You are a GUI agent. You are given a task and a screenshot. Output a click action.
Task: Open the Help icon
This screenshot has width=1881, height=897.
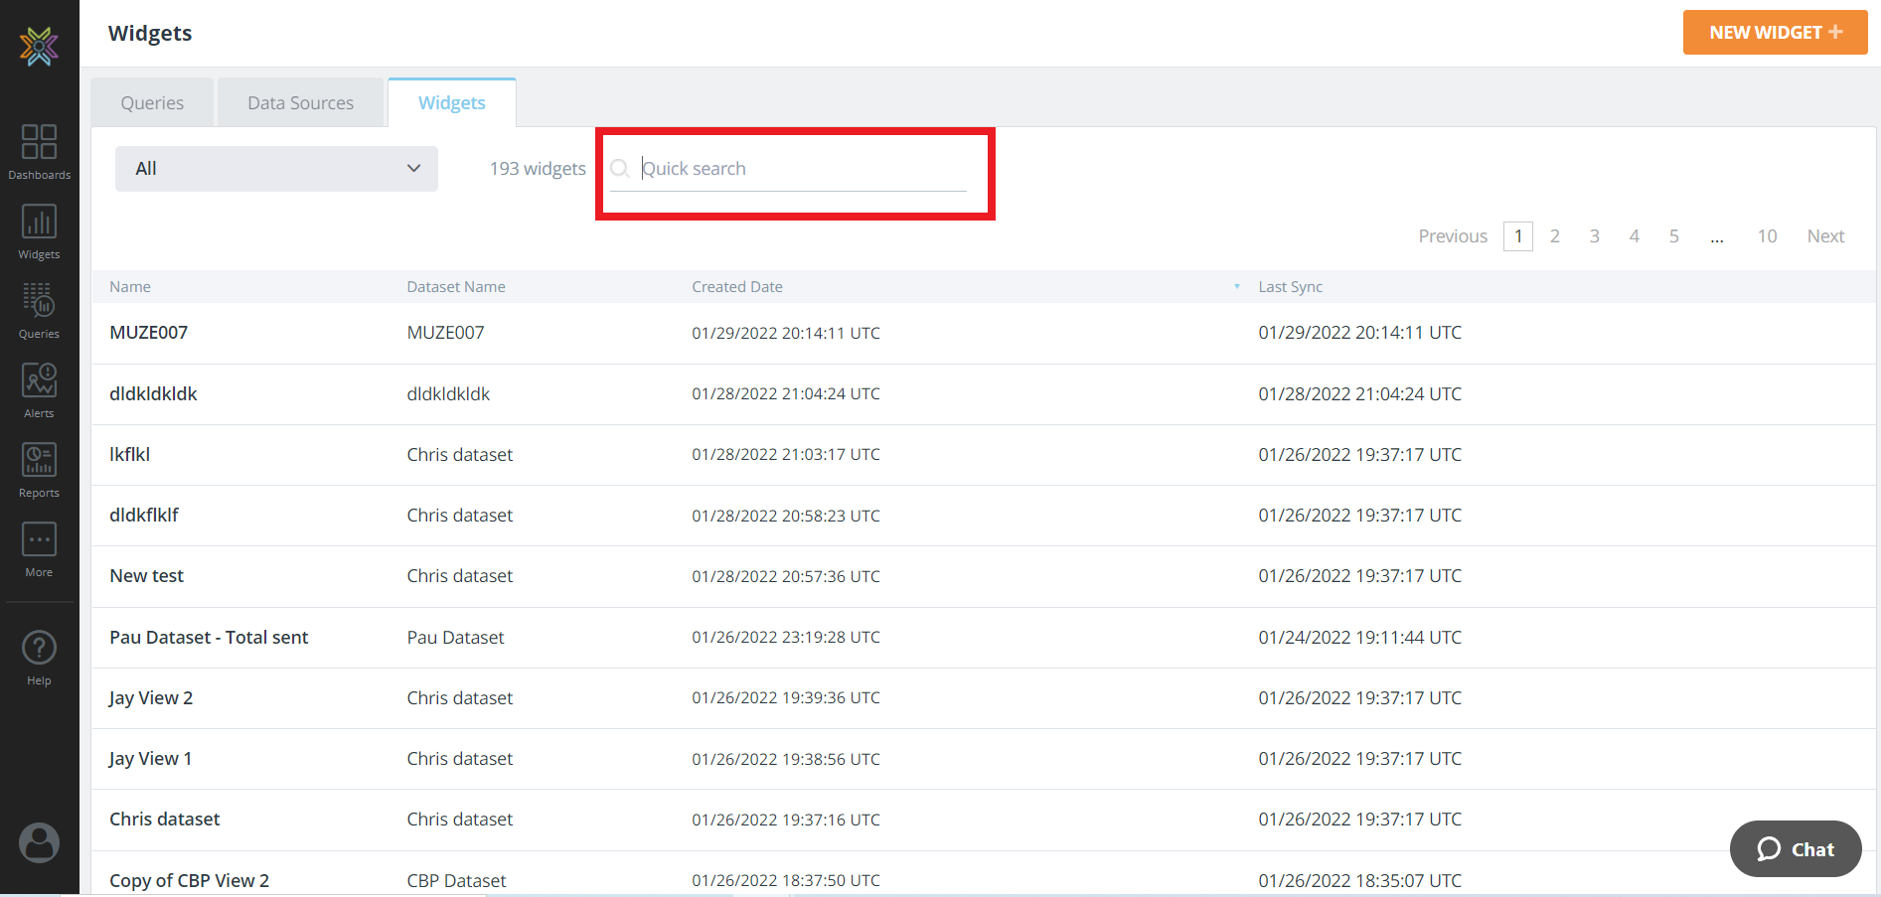point(39,658)
